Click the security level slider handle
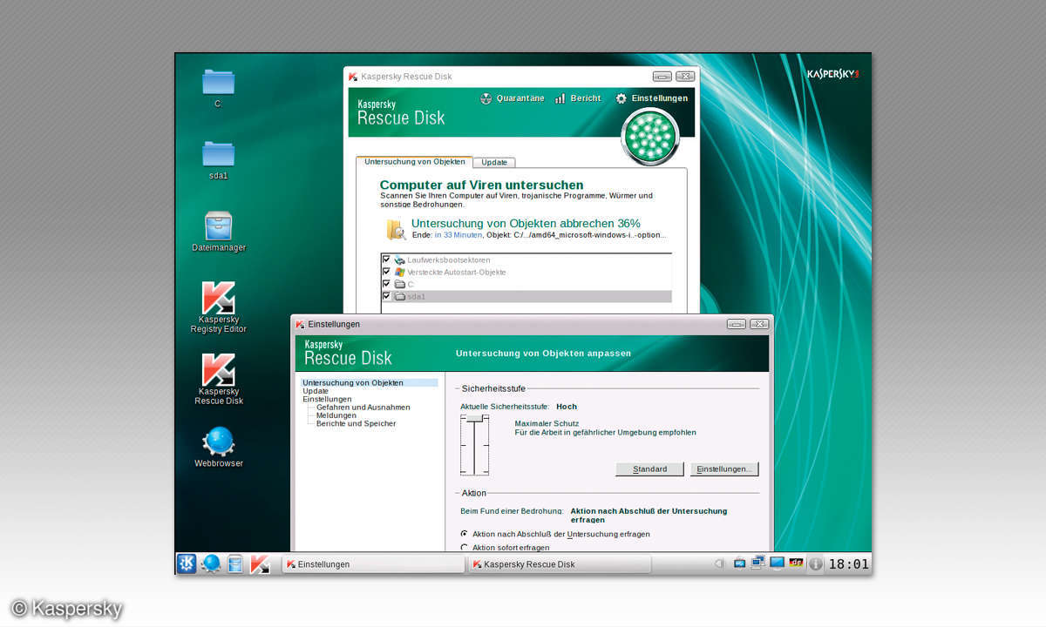Screen dimensions: 1046x627 (x=475, y=419)
